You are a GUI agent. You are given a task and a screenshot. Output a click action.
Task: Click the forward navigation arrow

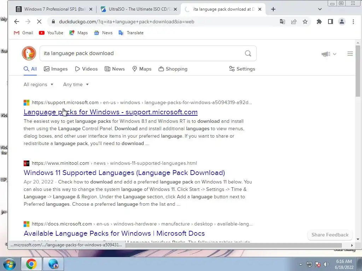28,22
